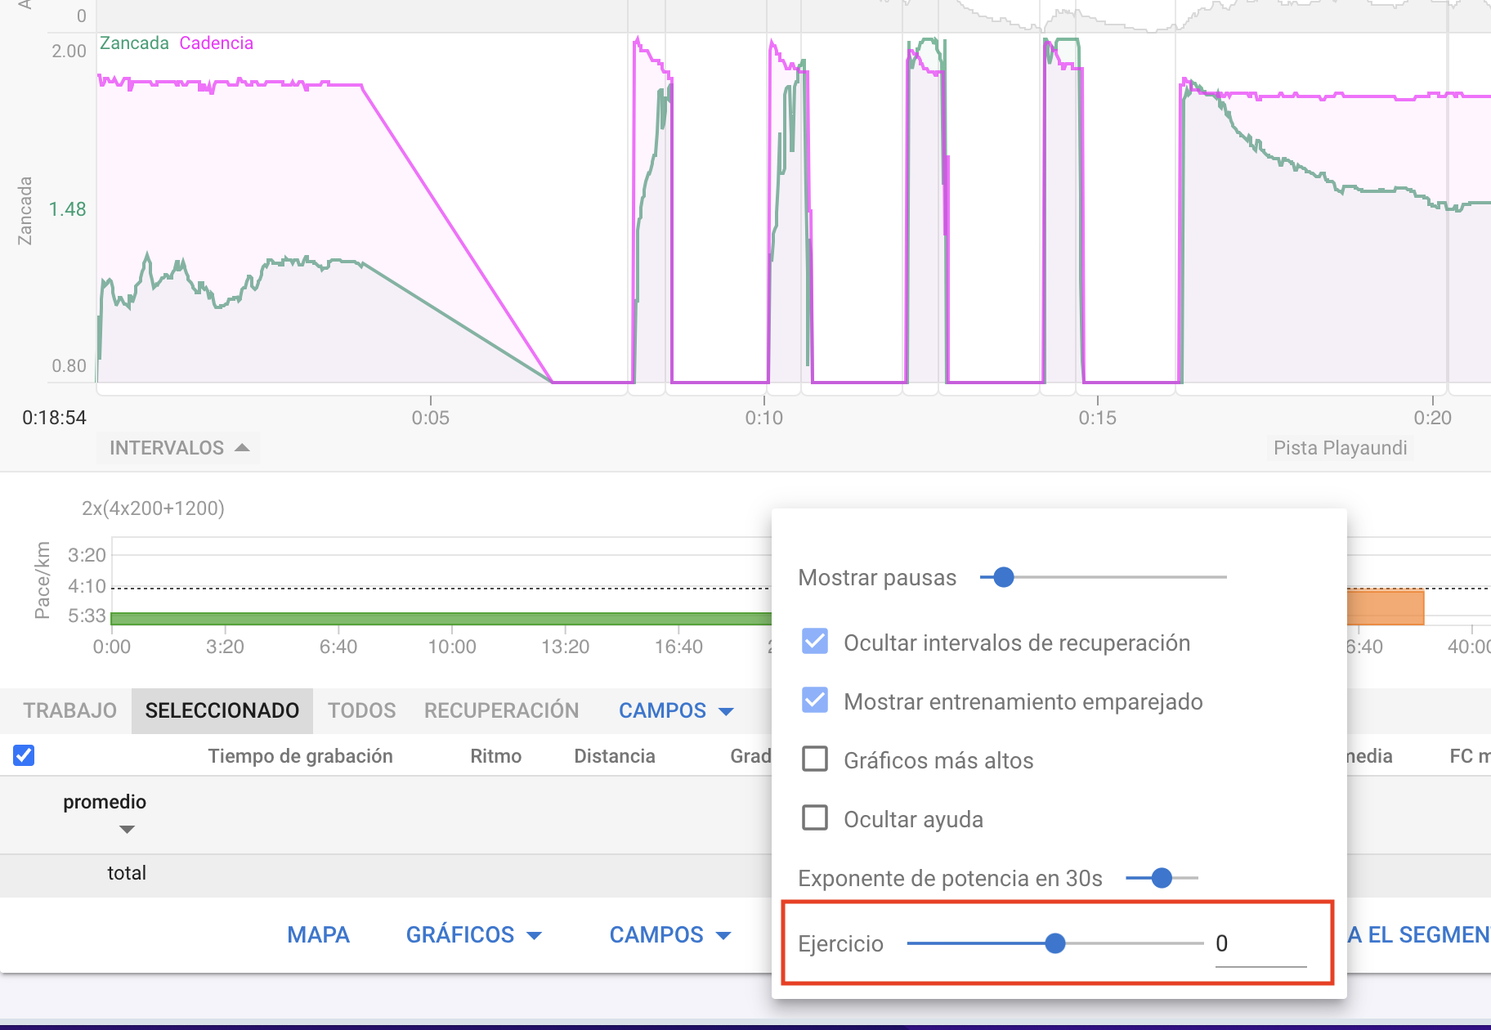The image size is (1491, 1030).
Task: Open the GRÁFICOS dropdown menu
Action: [x=474, y=934]
